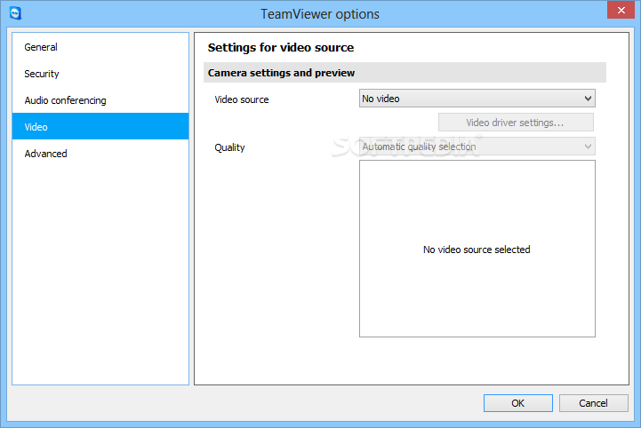The width and height of the screenshot is (641, 428).
Task: Click the 'Video source' label
Action: tap(242, 99)
